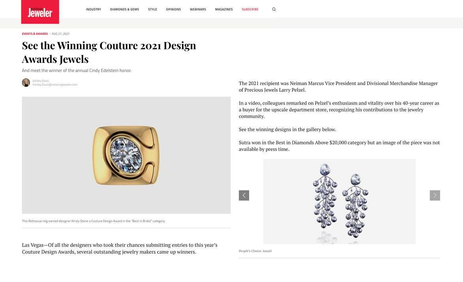Click the Assael pearl earrings image

click(339, 202)
